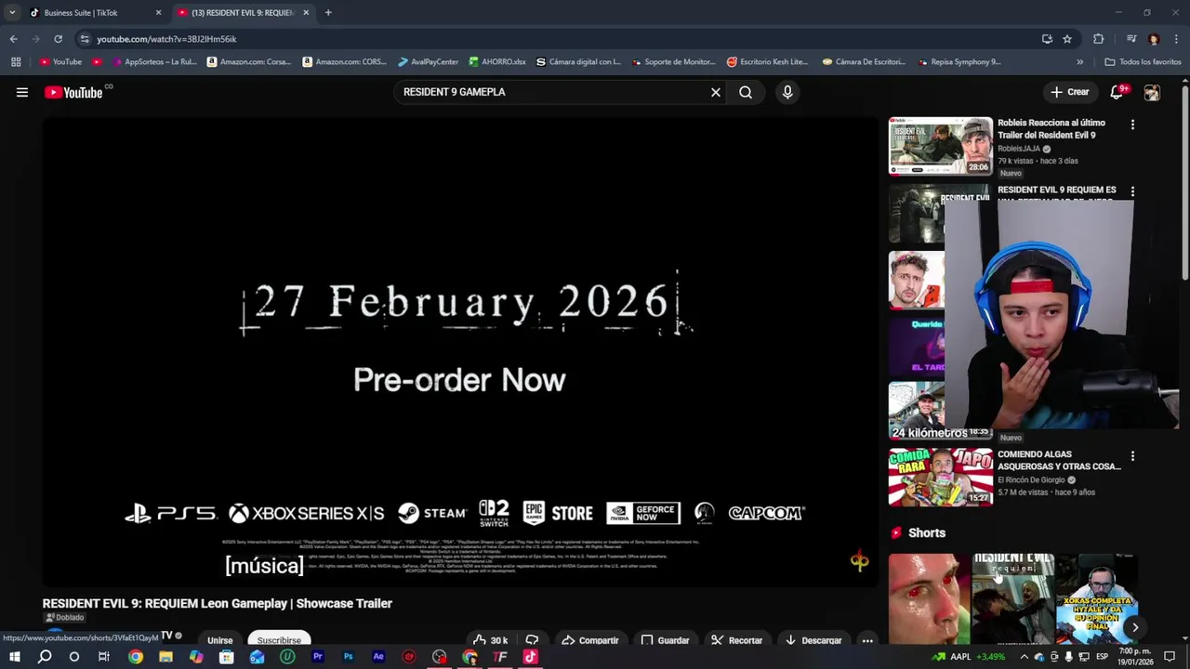Open options for the COMIENDO ALGAS video
Screen dimensions: 1190x669
pos(1132,456)
